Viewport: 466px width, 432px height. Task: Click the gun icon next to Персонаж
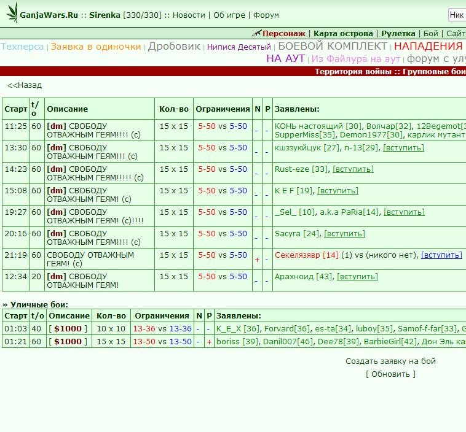tap(257, 33)
